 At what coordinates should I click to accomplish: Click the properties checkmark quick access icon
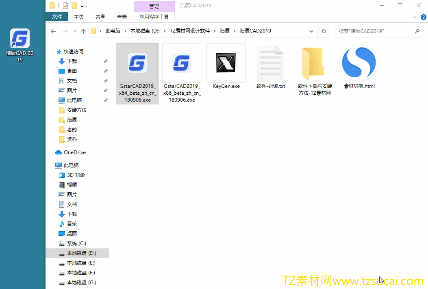(65, 5)
